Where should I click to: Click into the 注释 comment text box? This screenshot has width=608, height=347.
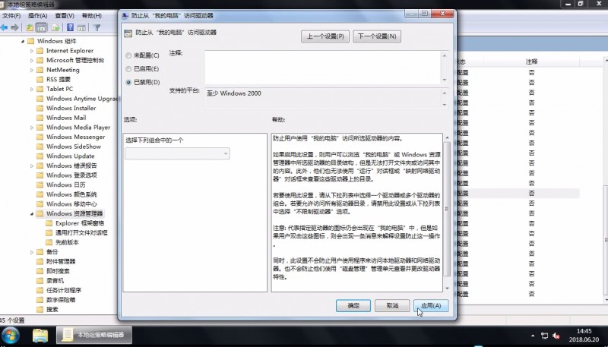click(322, 68)
